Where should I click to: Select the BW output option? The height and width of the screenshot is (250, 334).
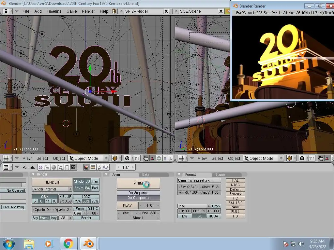tap(185, 216)
